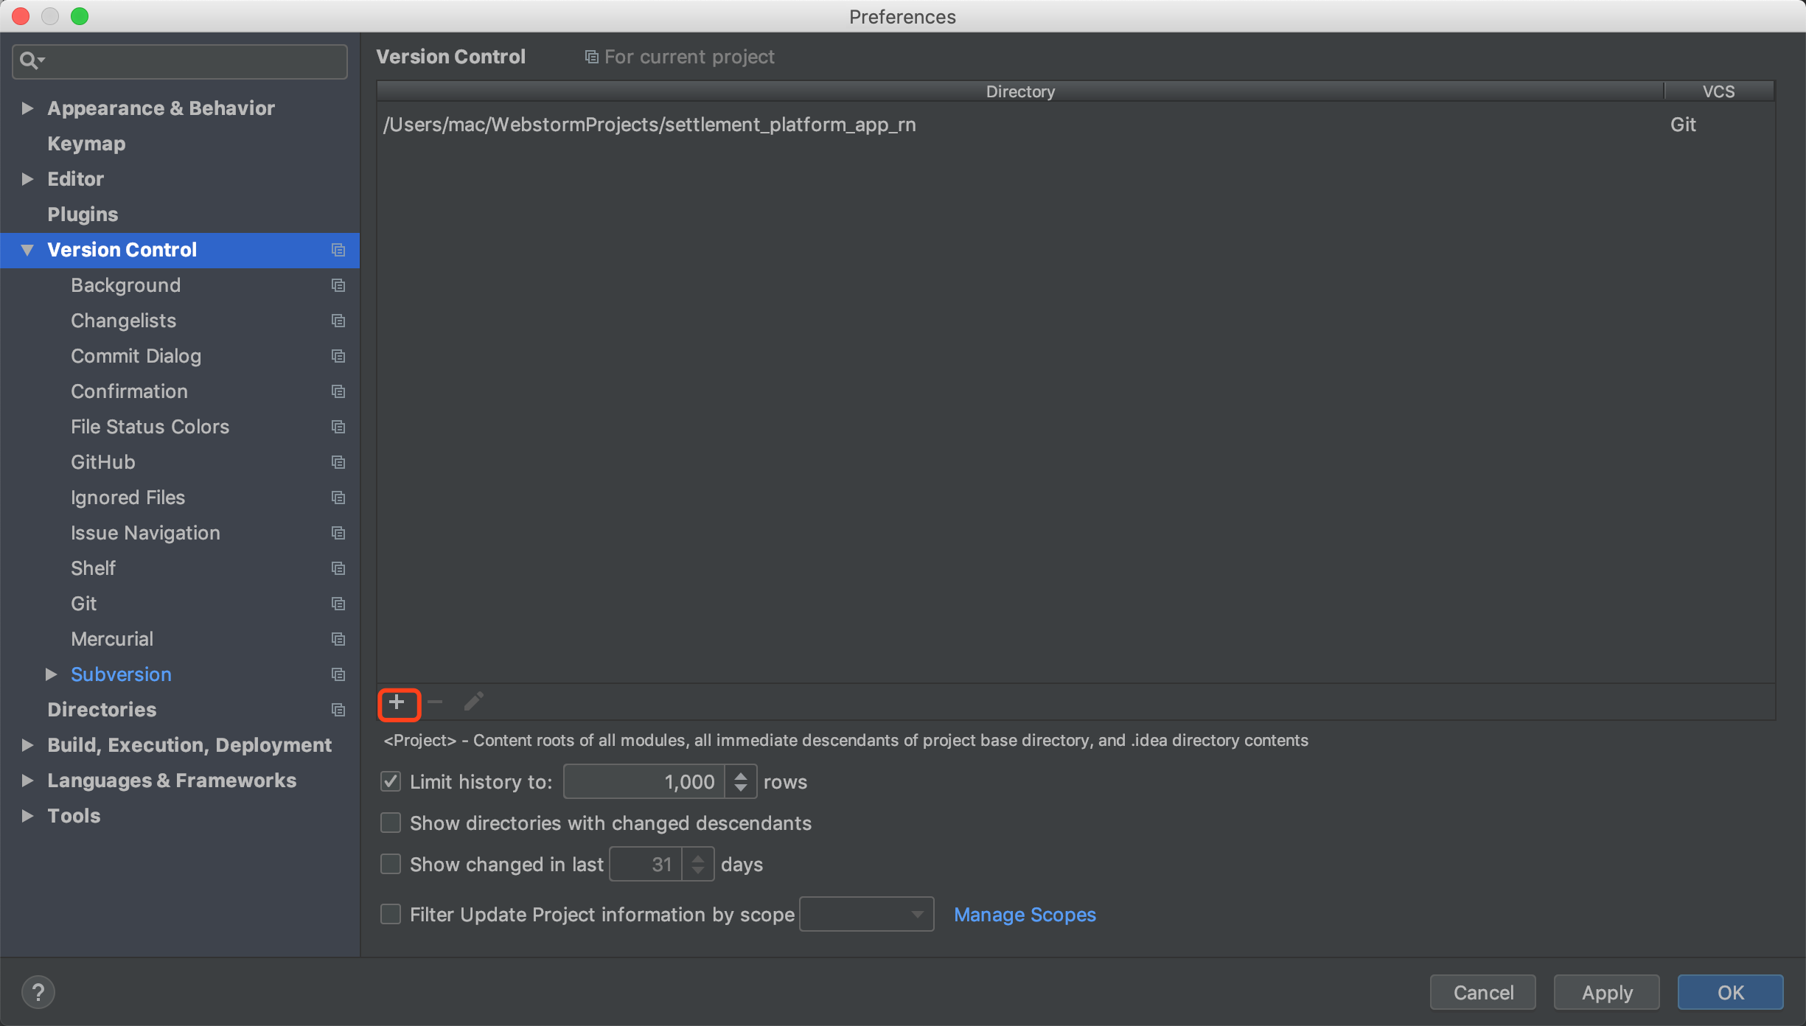Image resolution: width=1806 pixels, height=1026 pixels.
Task: Select the pencil edit directory icon
Action: pos(473,701)
